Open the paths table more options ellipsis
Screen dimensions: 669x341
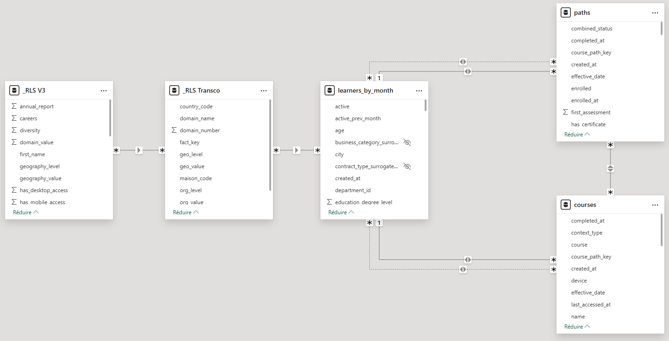(x=655, y=13)
